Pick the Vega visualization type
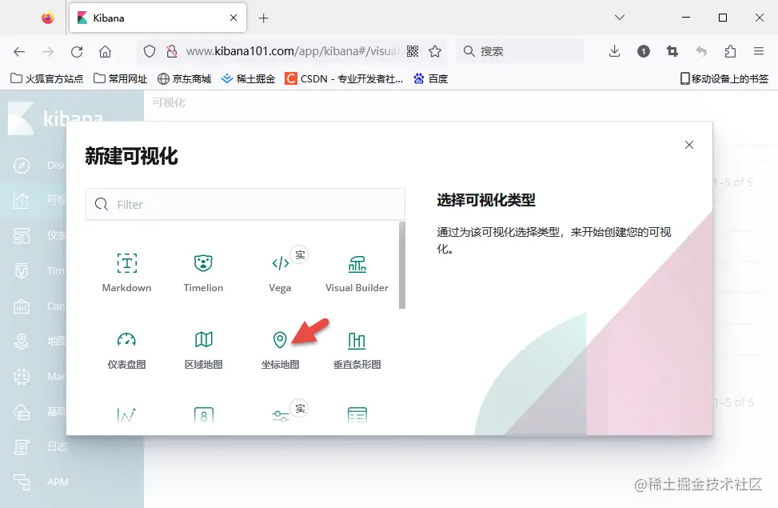 280,273
